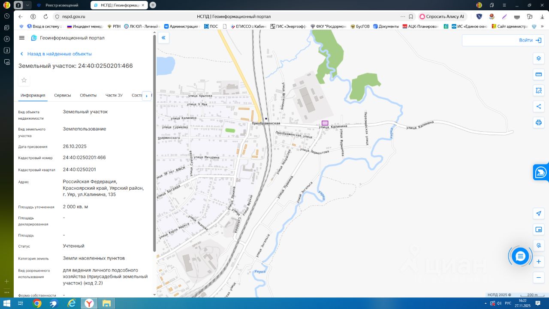
Task: Open File Explorer from the taskbar
Action: coord(106,303)
